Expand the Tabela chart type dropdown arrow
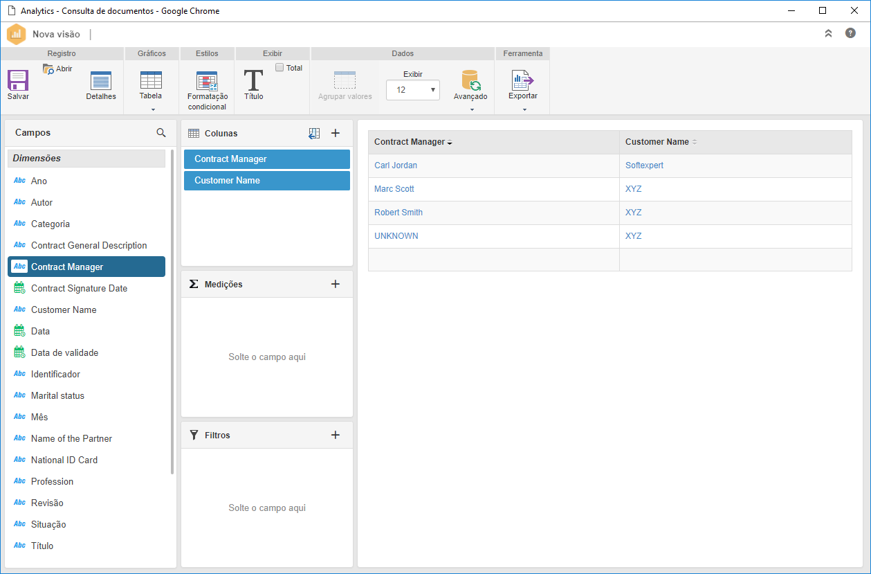This screenshot has height=574, width=871. (x=153, y=109)
